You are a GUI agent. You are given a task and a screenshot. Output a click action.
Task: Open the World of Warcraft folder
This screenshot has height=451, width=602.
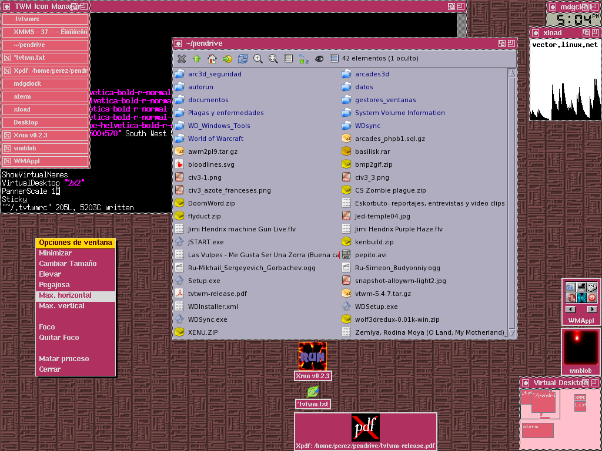215,139
